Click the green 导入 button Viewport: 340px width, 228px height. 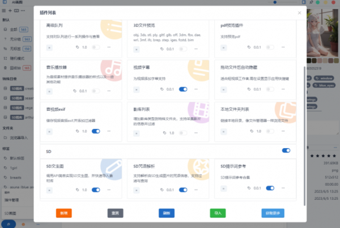tap(218, 213)
